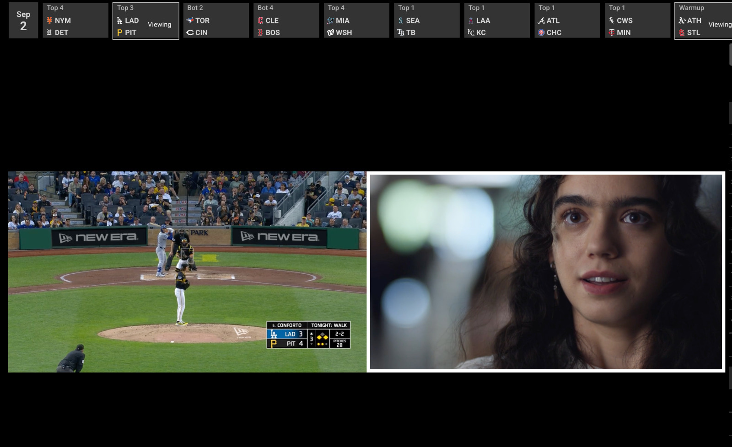Select the LAA vs KC game tile
732x447 pixels.
pos(497,21)
